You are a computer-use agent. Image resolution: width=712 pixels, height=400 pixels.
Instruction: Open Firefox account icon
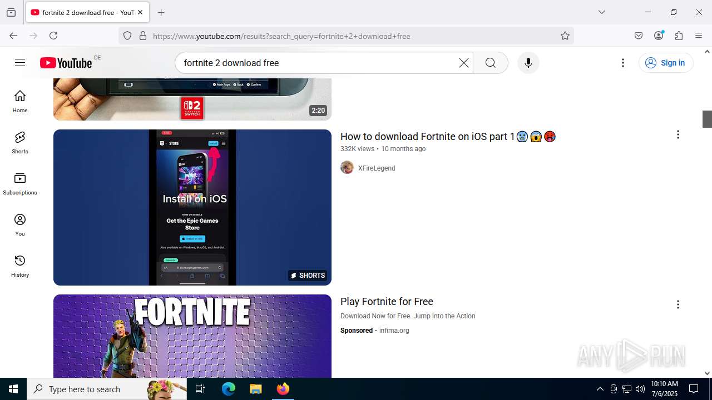tap(659, 36)
